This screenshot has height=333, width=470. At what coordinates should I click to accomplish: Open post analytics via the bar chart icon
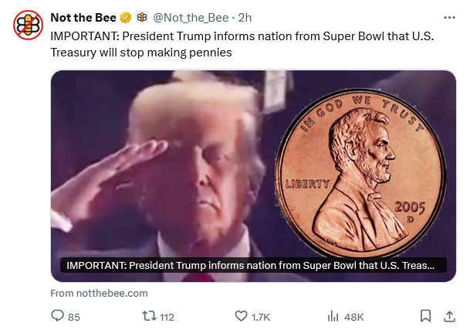click(x=333, y=316)
